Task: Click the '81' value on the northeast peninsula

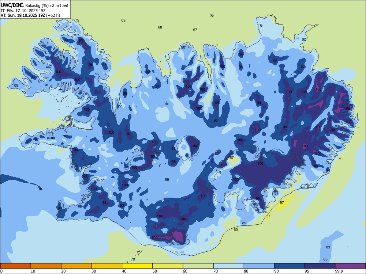Action: coord(262,26)
